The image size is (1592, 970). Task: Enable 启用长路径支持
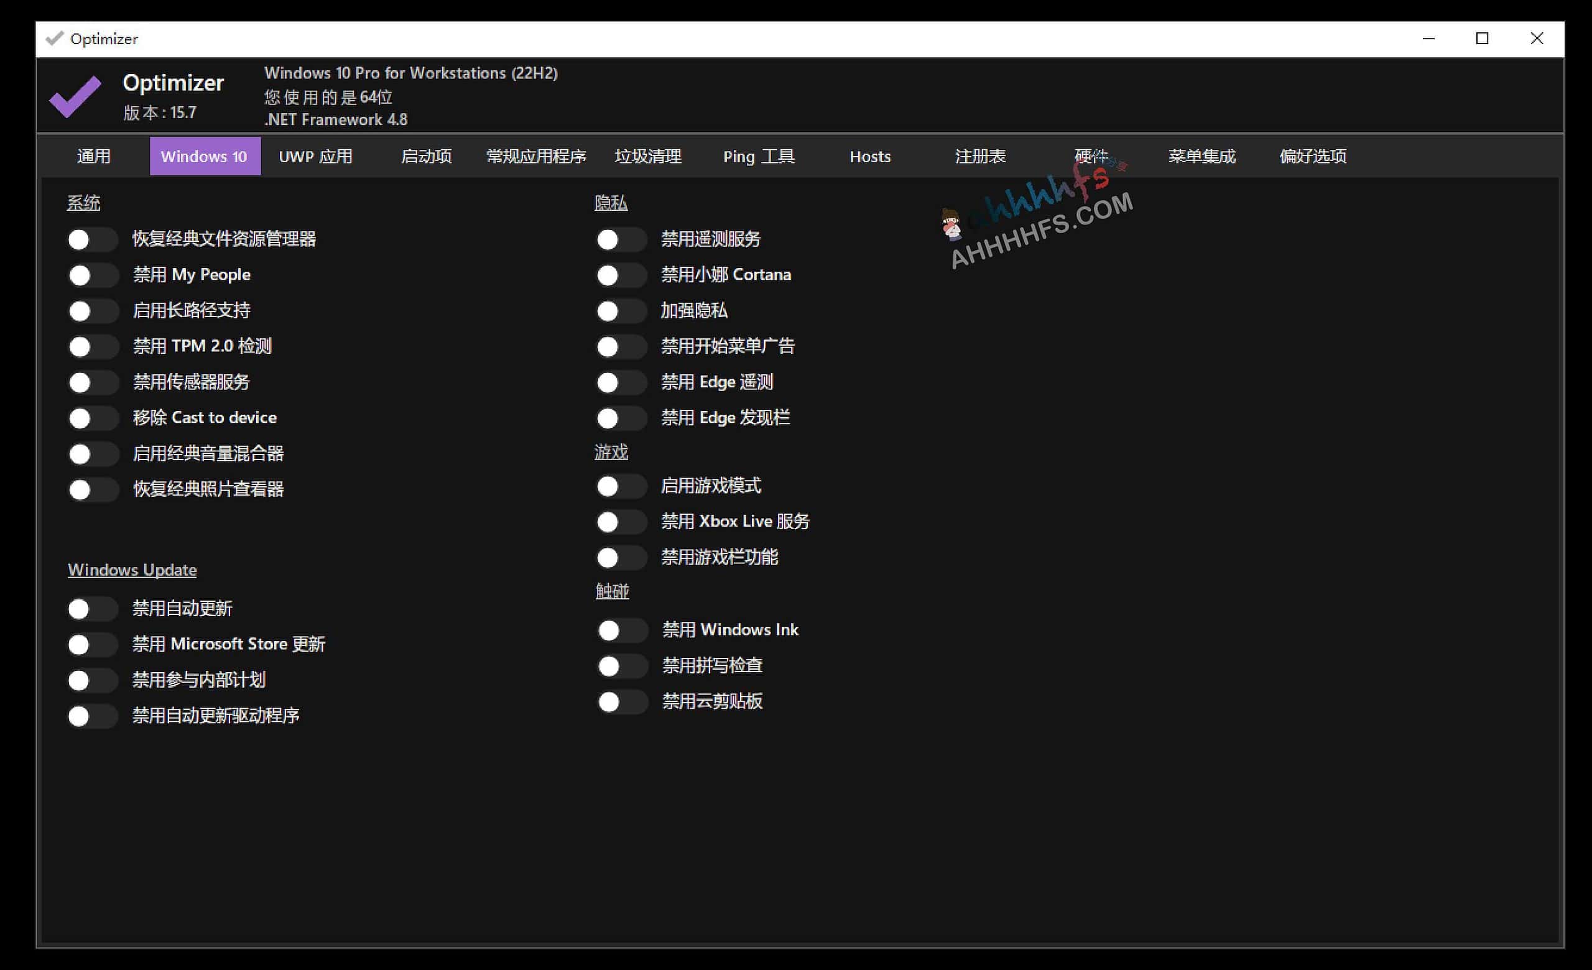coord(93,311)
